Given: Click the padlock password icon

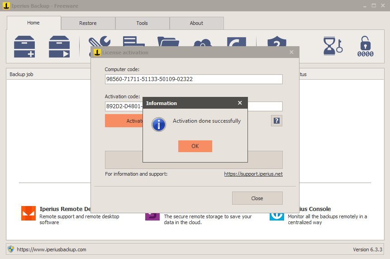Looking at the screenshot, I should click(x=366, y=46).
